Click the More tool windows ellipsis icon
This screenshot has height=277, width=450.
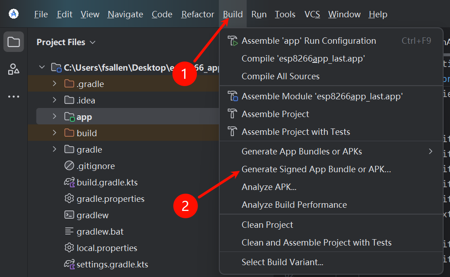click(x=14, y=97)
